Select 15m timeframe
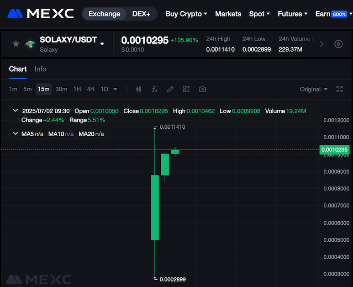The width and height of the screenshot is (353, 287). [x=44, y=89]
